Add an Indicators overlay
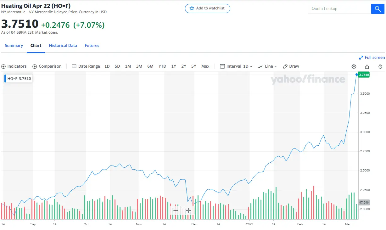The width and height of the screenshot is (386, 230). (x=14, y=66)
